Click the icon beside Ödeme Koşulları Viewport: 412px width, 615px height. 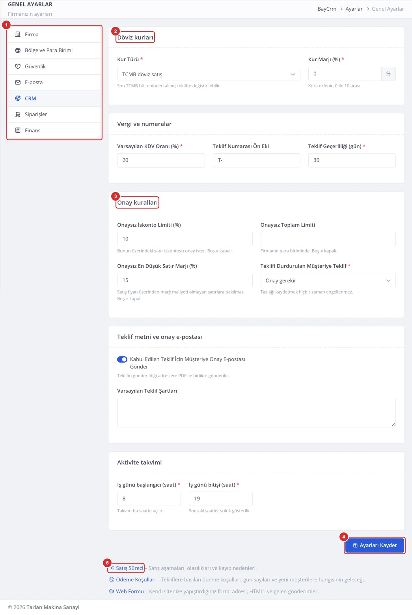click(x=112, y=580)
